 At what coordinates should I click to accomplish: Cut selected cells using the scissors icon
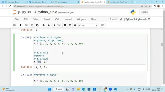[27, 25]
